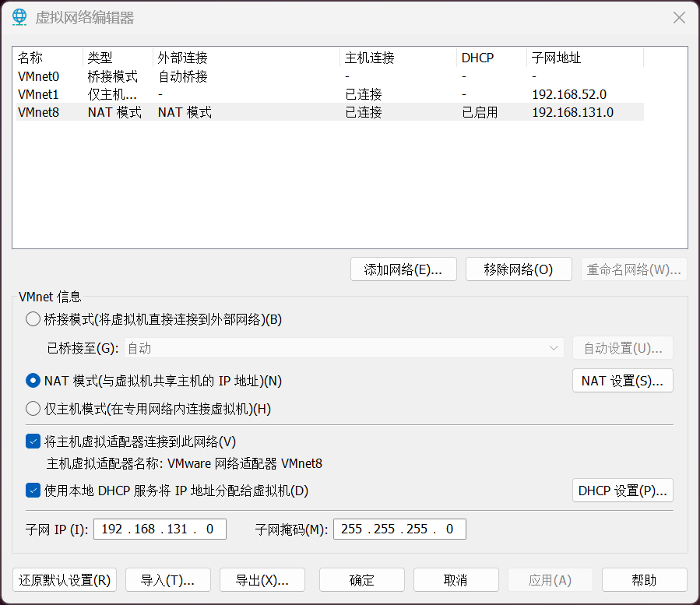Click 桥接模式 type cell
Image resolution: width=700 pixels, height=605 pixels.
(112, 76)
